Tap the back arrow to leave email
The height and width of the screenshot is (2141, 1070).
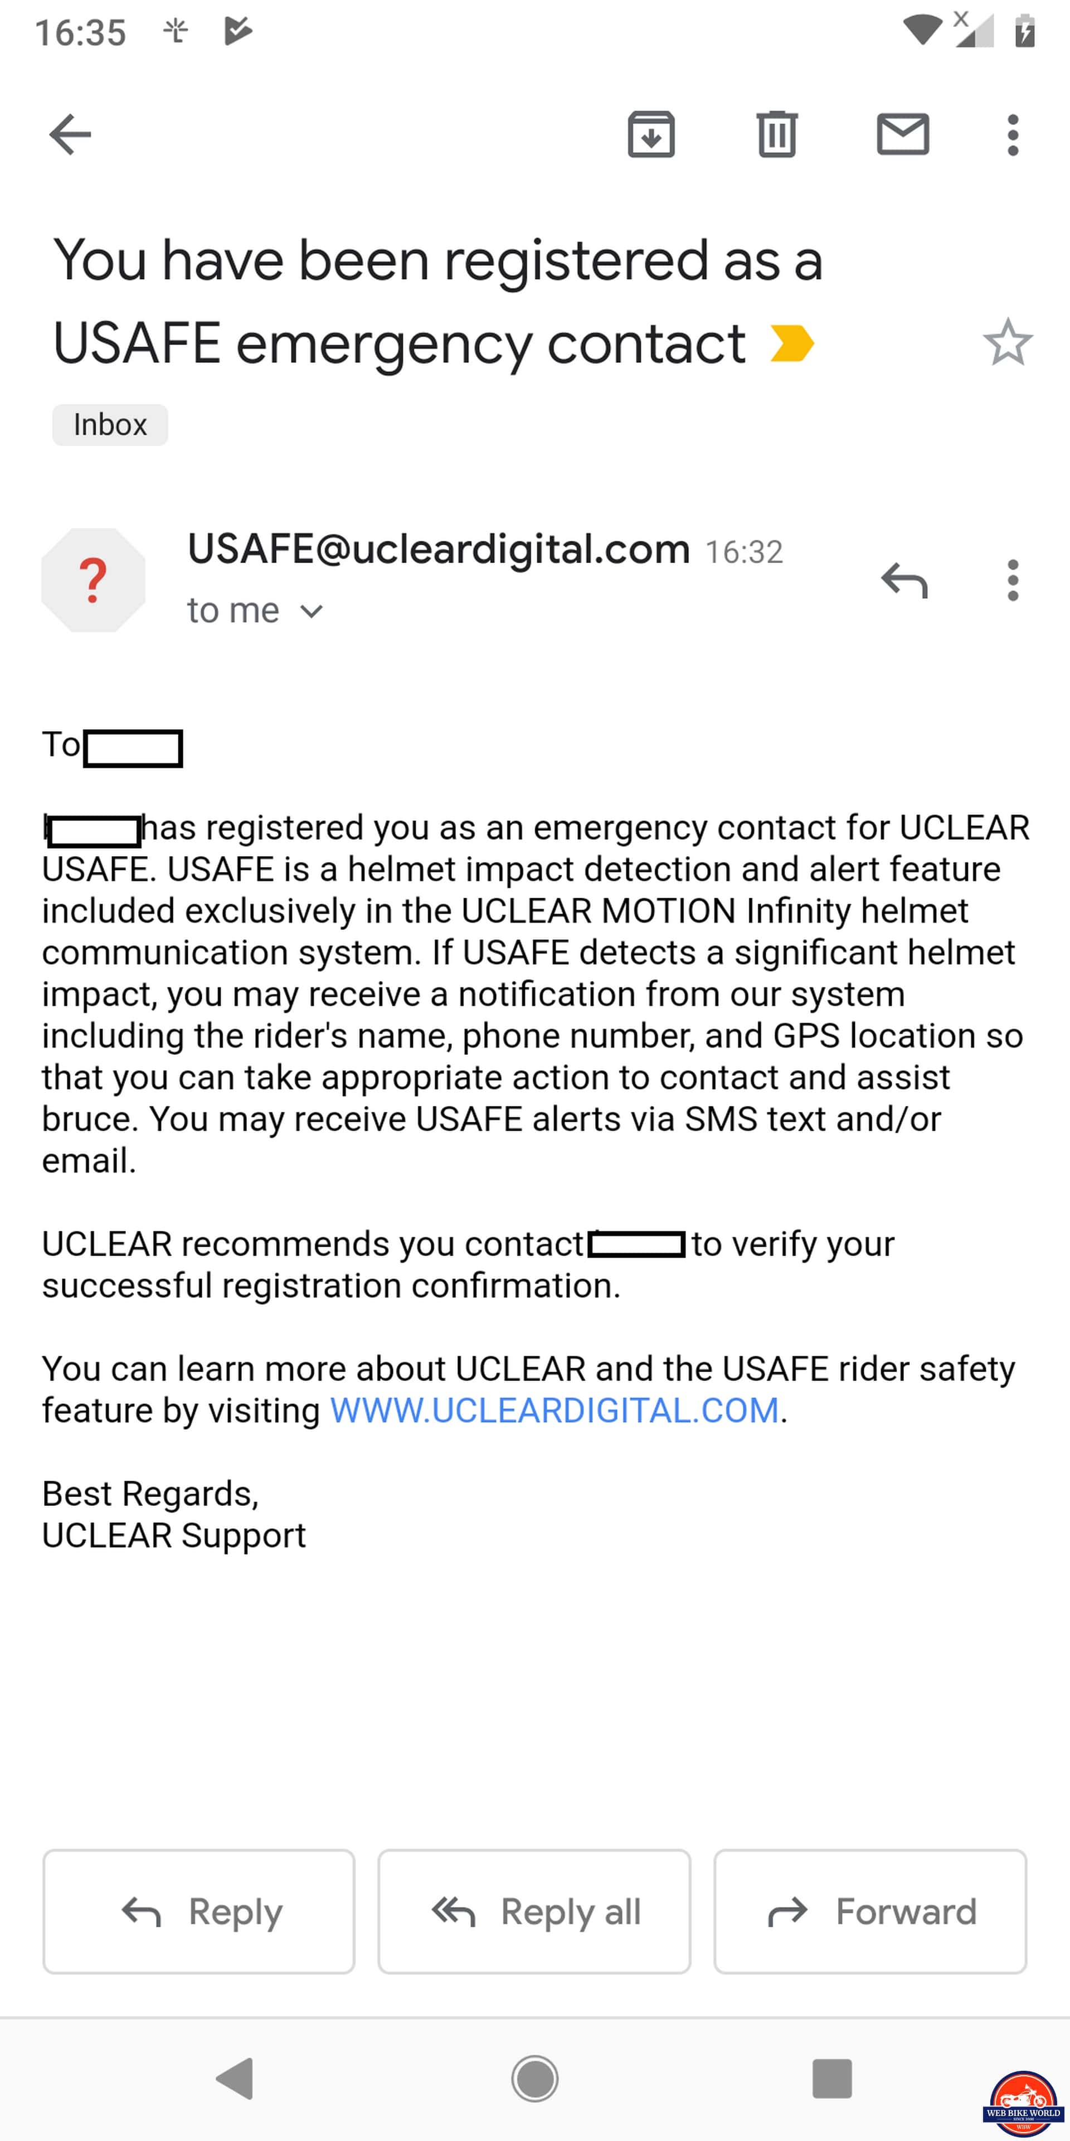(70, 134)
